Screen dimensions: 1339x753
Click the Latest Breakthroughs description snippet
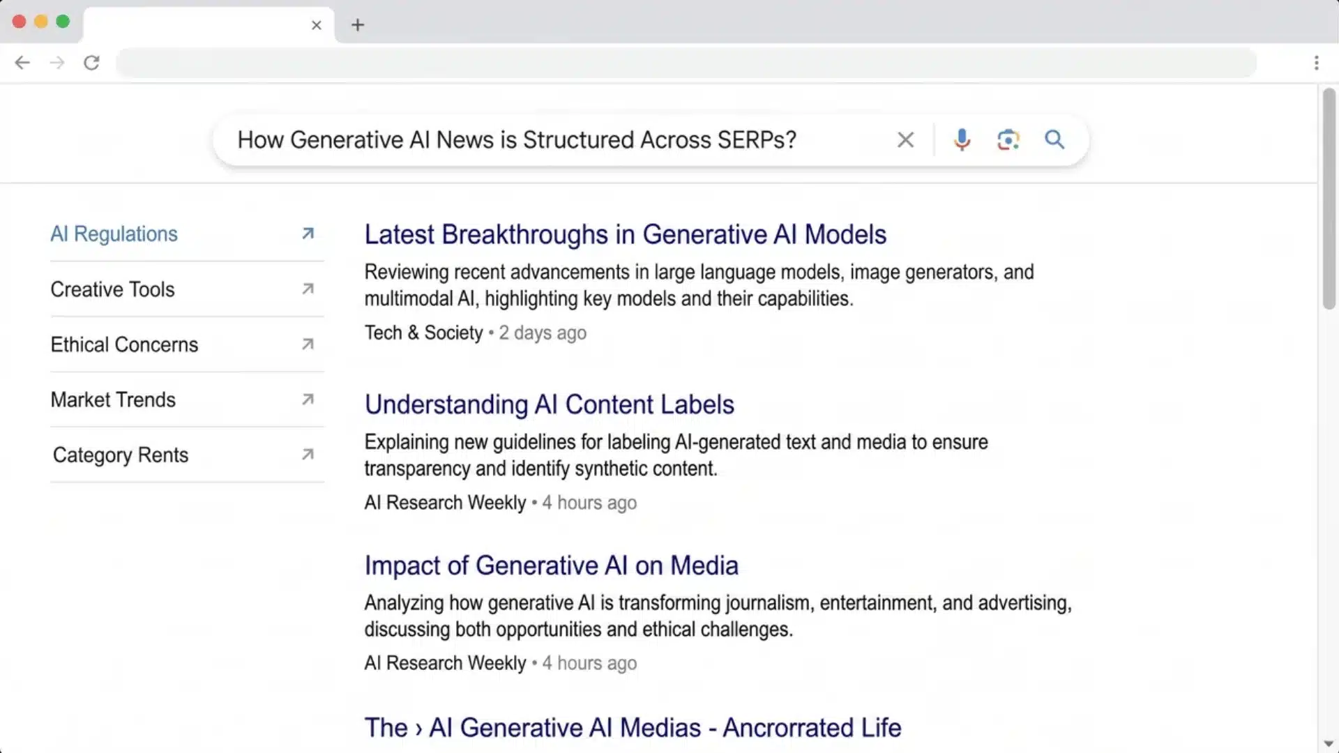tap(699, 285)
